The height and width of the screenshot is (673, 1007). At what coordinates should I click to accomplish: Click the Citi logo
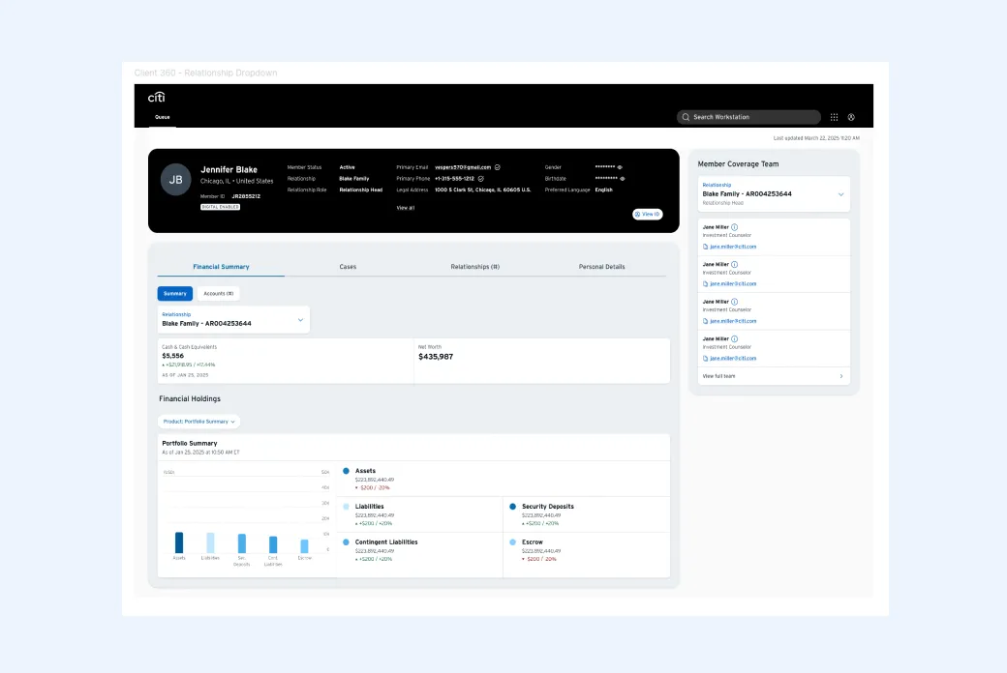157,97
